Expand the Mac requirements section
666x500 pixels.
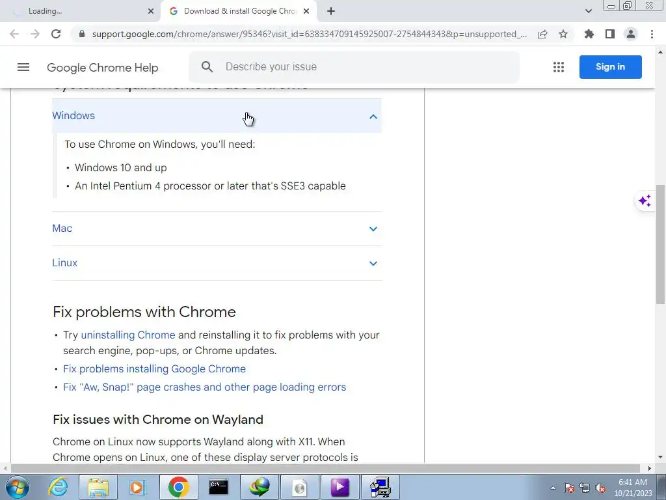pyautogui.click(x=217, y=229)
